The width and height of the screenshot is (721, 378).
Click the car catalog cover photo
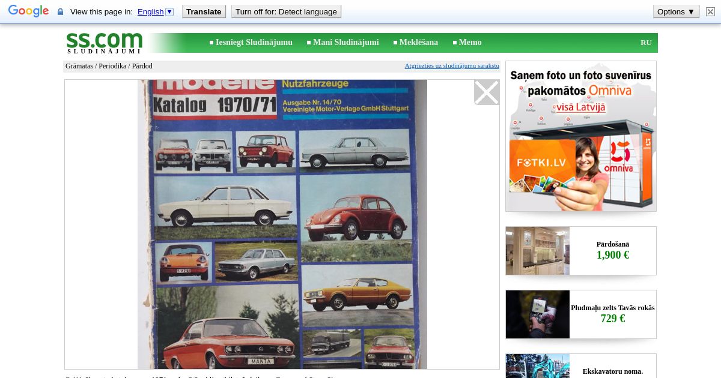[x=282, y=224]
